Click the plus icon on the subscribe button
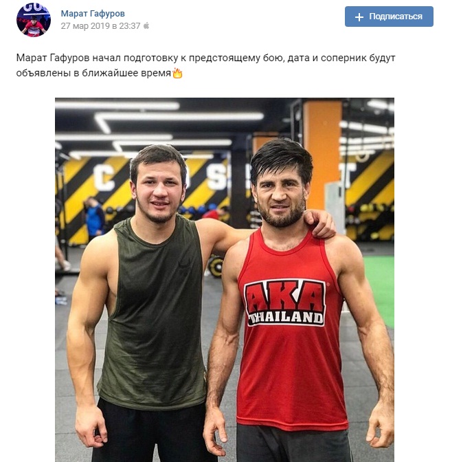The height and width of the screenshot is (462, 450). tap(359, 17)
